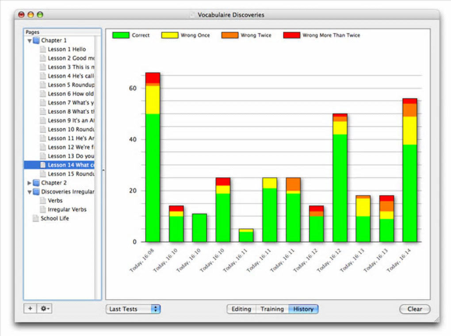Image resolution: width=451 pixels, height=336 pixels.
Task: Select the Lesson 13 Do you label
Action: pyautogui.click(x=71, y=156)
